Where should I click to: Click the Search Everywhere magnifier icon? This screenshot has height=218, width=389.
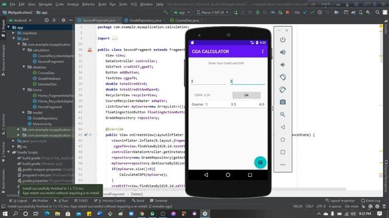click(x=377, y=12)
